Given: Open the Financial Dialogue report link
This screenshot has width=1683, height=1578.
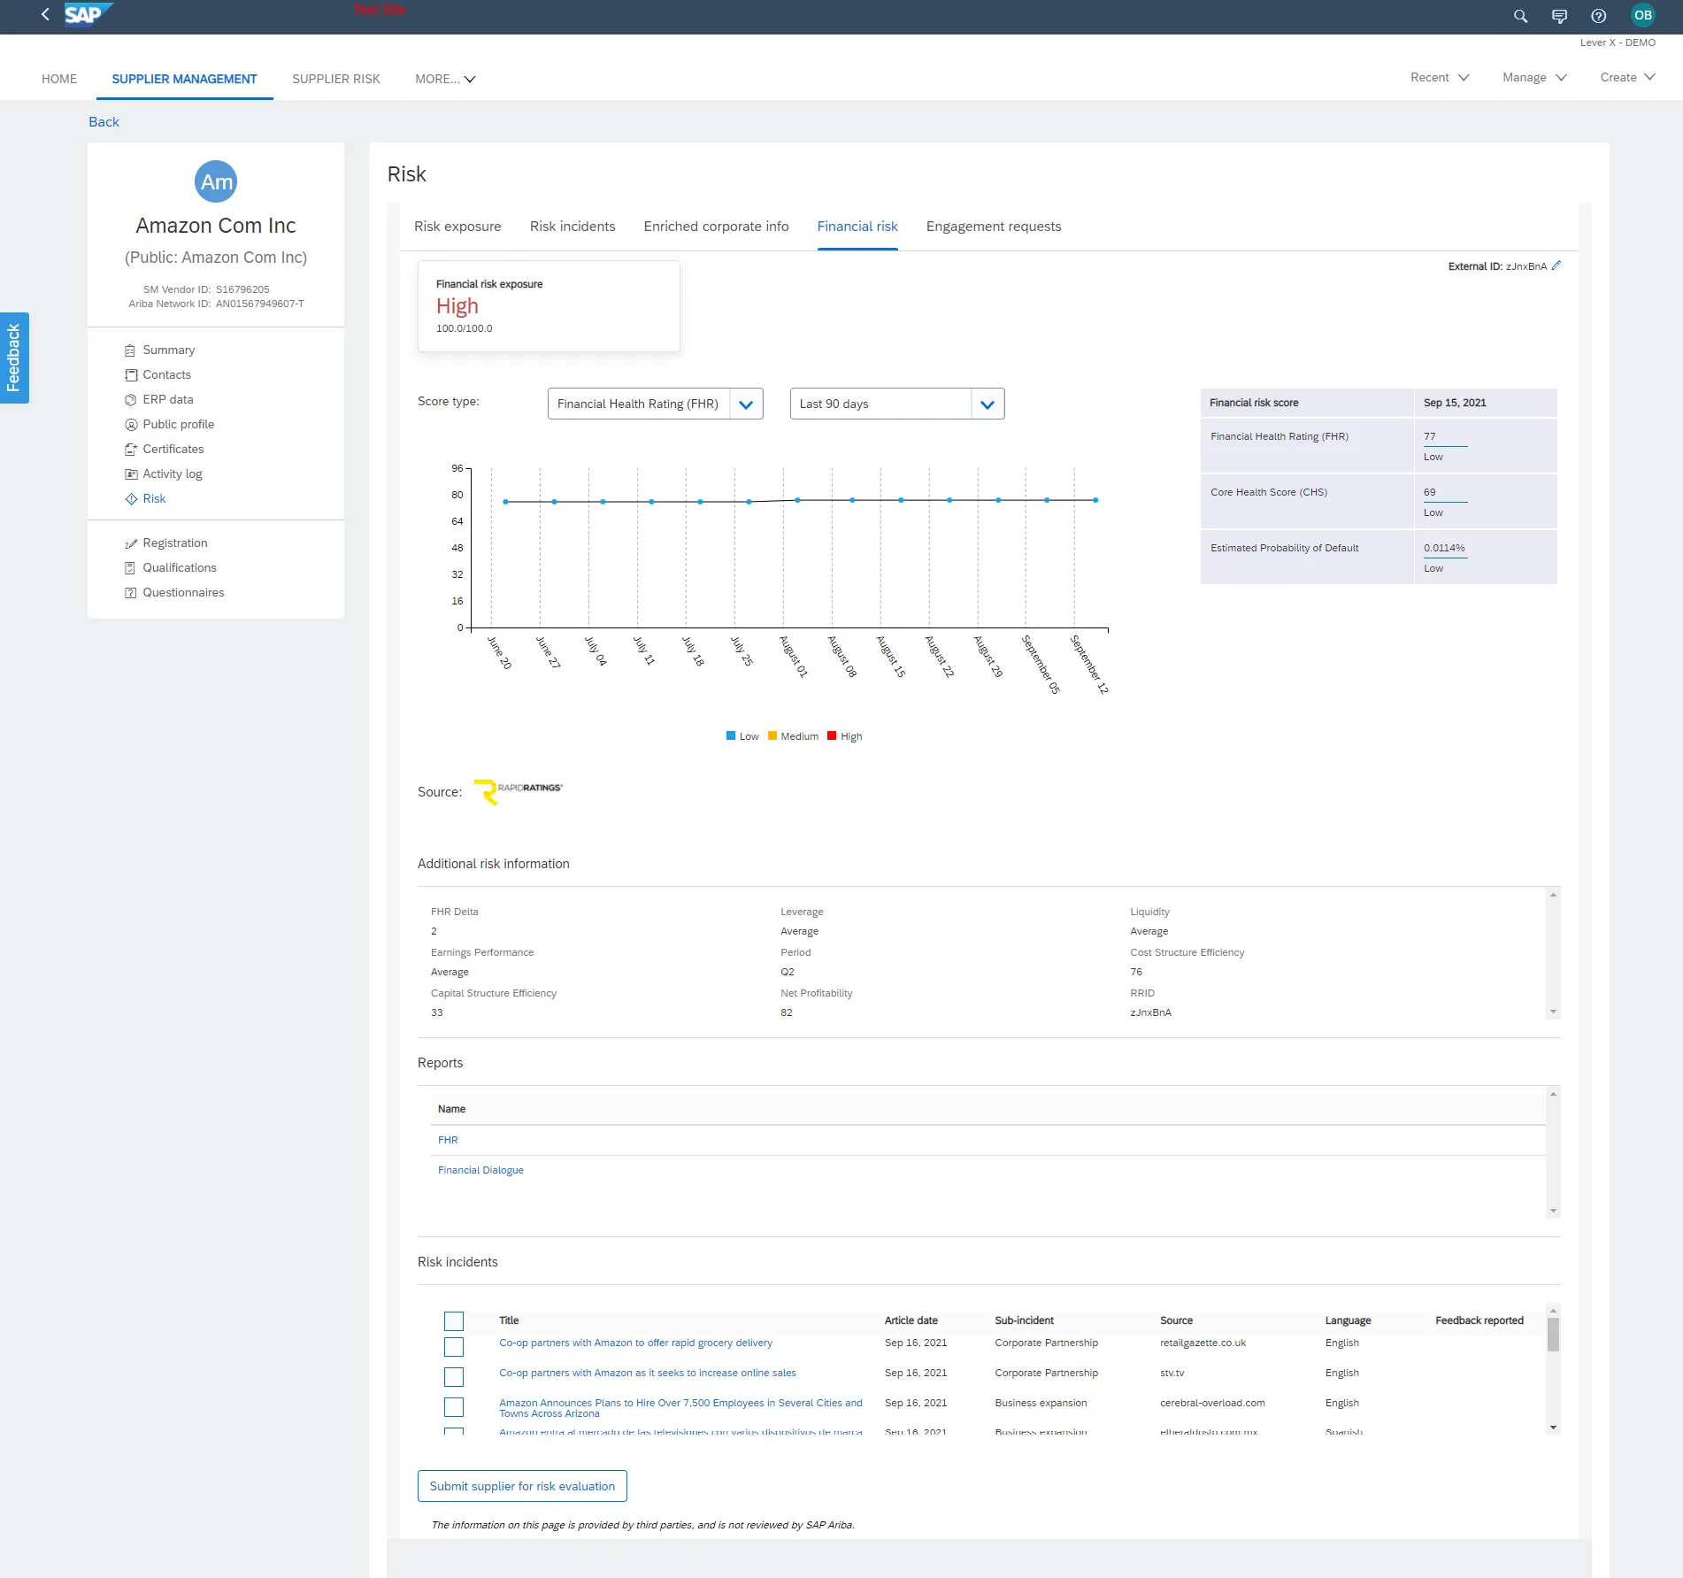Looking at the screenshot, I should click(480, 1170).
